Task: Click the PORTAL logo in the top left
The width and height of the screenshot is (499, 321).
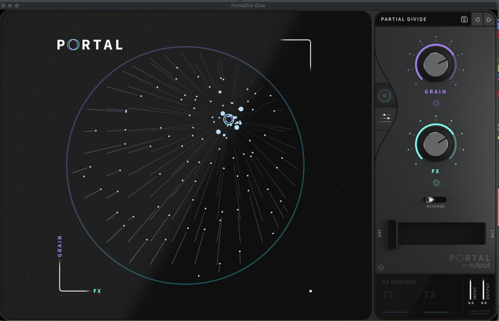Action: pos(90,45)
